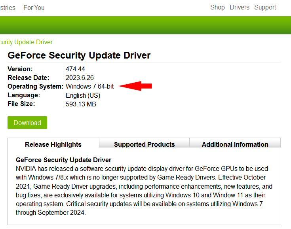Click the green banner bar below navigation
Image resolution: width=291 pixels, height=229 pixels.
pos(146,25)
